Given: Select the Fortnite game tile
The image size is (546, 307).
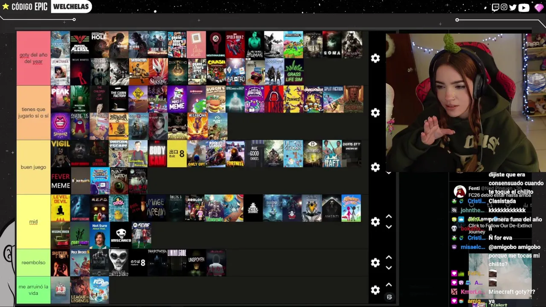Looking at the screenshot, I should point(235,153).
